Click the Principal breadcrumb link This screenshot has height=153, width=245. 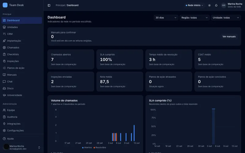(60, 5)
